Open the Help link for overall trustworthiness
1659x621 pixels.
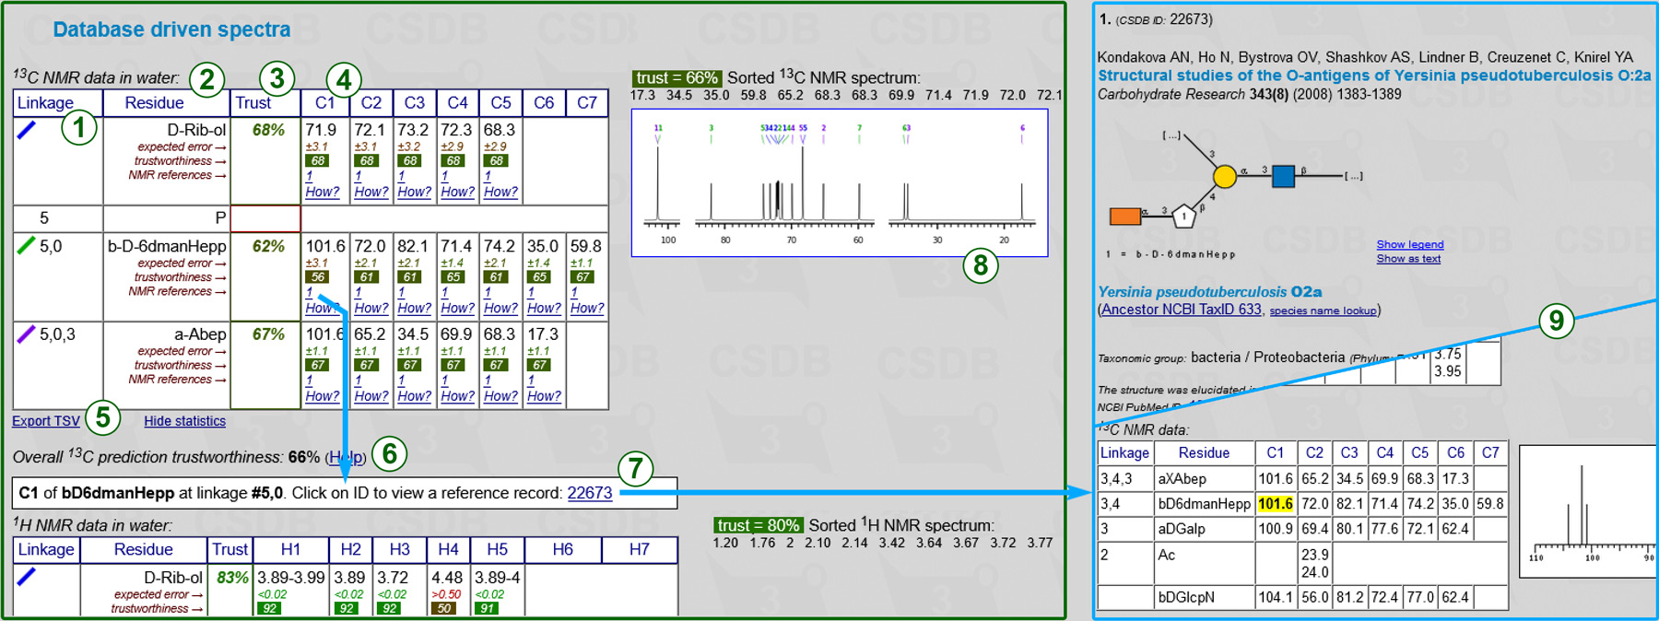point(346,457)
